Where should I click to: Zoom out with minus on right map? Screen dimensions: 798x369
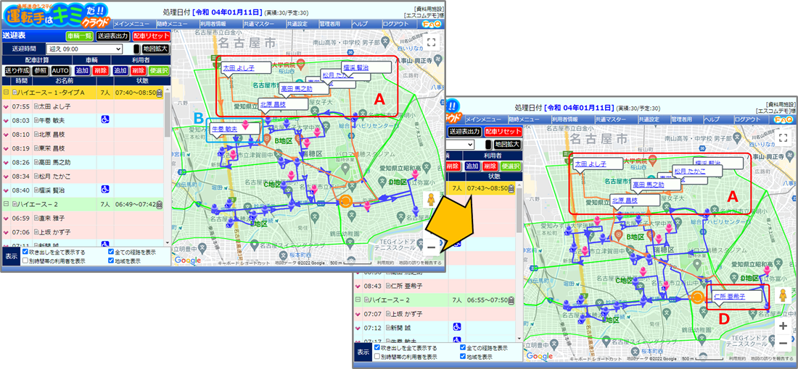(x=783, y=344)
